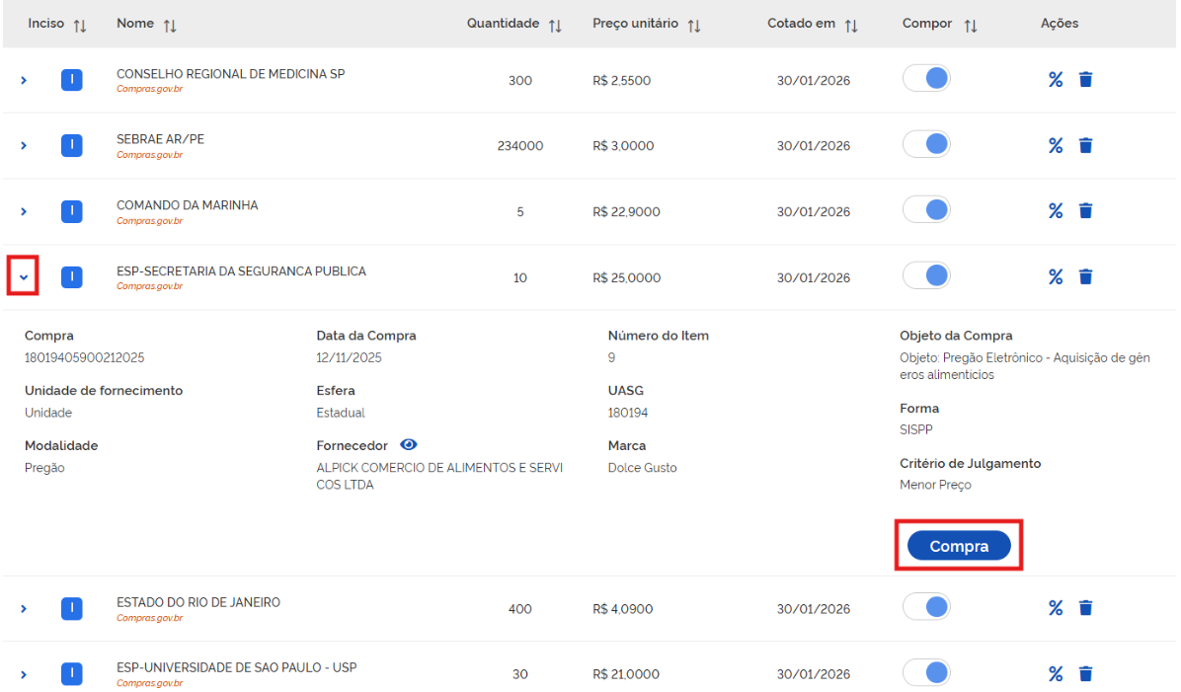The image size is (1181, 692).
Task: Delete the CONSELHO REGIONAL DE MEDICINA SP row
Action: (x=1085, y=80)
